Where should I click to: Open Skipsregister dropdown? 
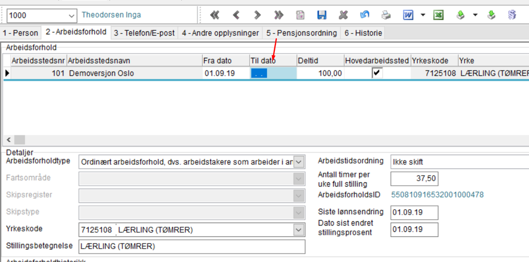[299, 196]
